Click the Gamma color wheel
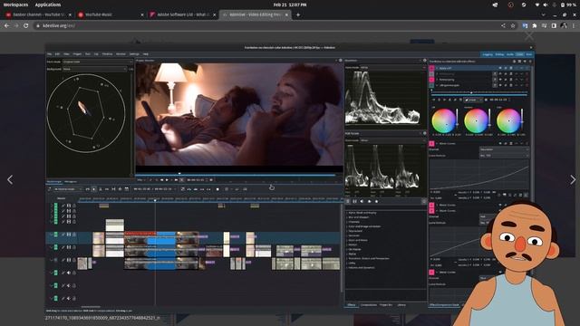 [x=476, y=120]
